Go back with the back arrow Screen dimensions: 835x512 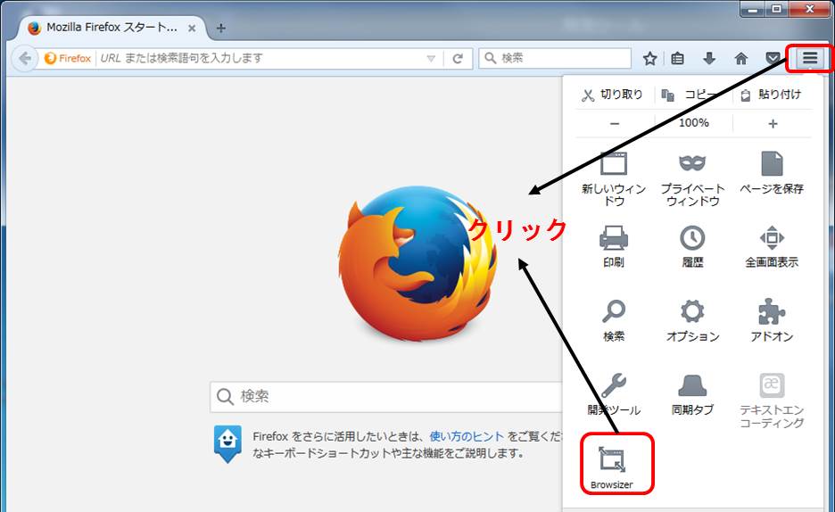[24, 58]
